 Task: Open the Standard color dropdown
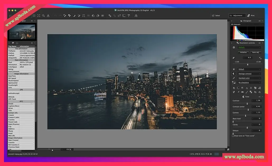tap(249, 78)
